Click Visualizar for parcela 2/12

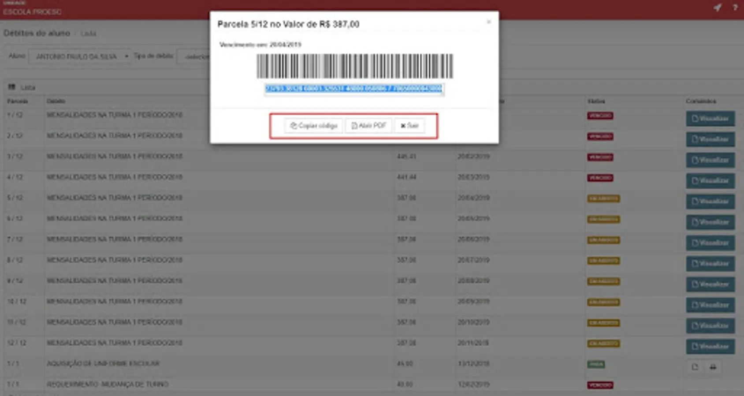[711, 139]
